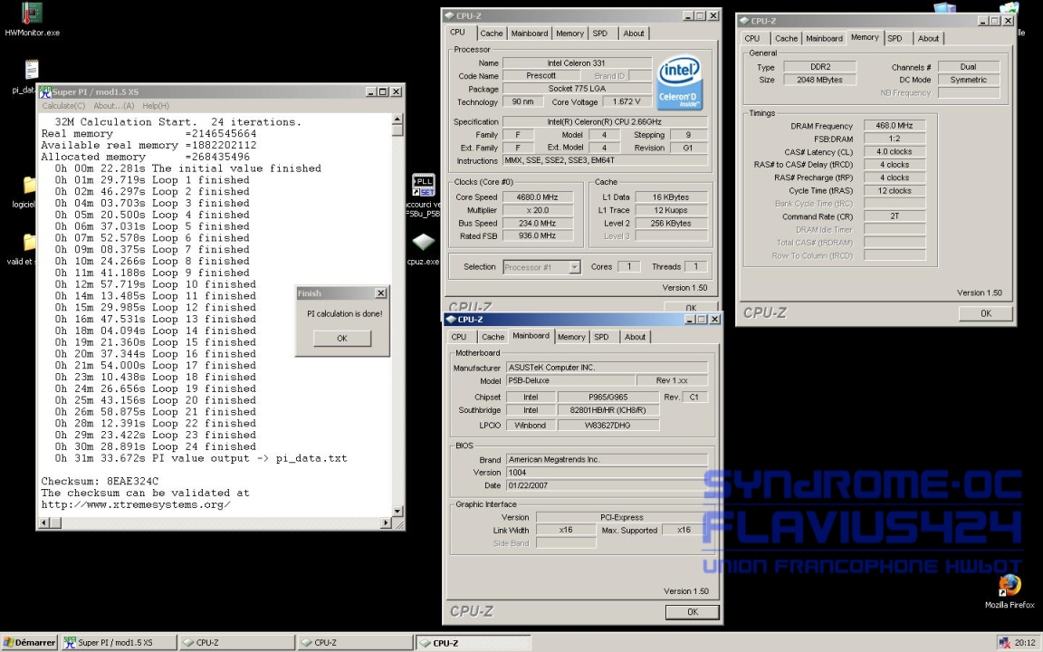Select SPD tab in the Mainboard CPU-Z window
This screenshot has height=652, width=1043.
point(601,337)
